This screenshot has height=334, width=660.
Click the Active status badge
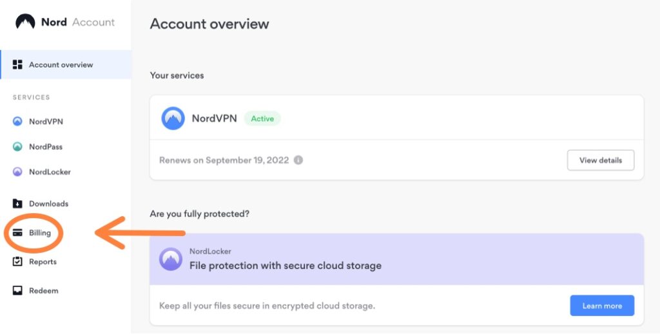click(262, 118)
